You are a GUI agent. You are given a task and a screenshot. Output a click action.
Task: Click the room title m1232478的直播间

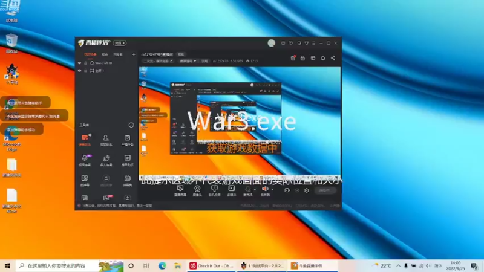pos(157,54)
